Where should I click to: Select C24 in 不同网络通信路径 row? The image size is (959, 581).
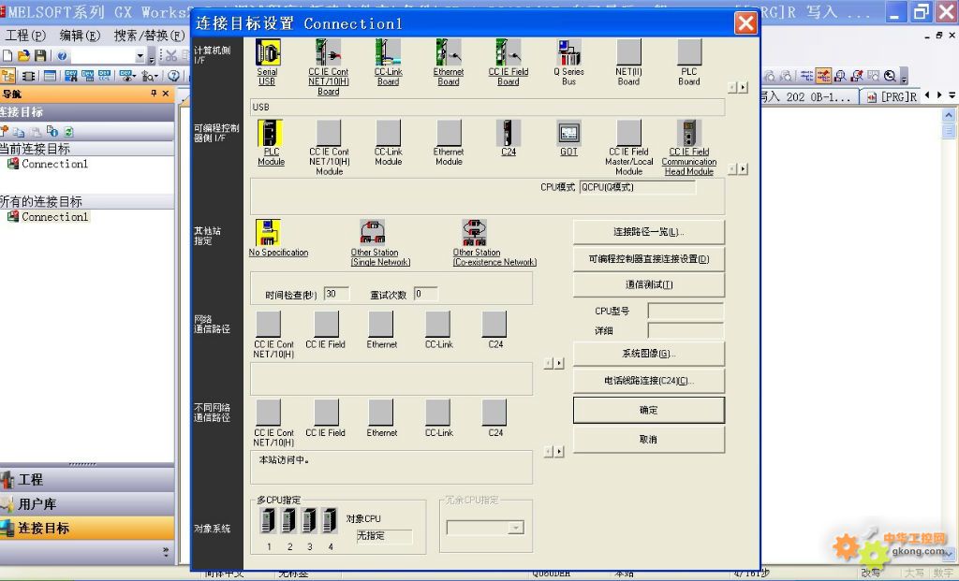494,413
